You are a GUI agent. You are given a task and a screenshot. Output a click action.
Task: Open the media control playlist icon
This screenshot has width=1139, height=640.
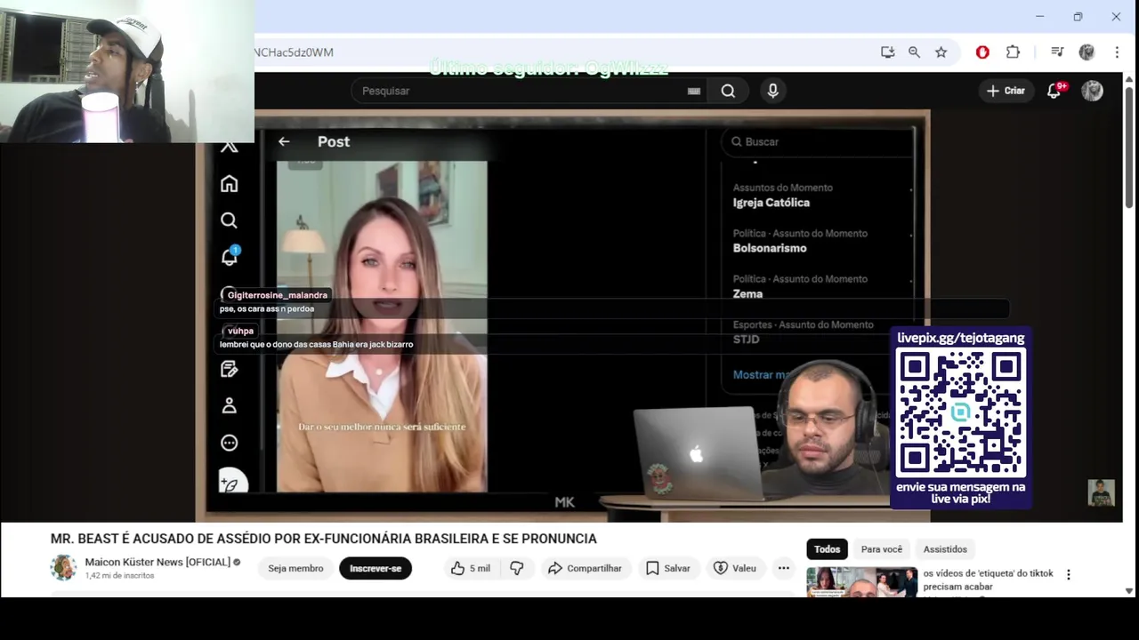(1057, 52)
